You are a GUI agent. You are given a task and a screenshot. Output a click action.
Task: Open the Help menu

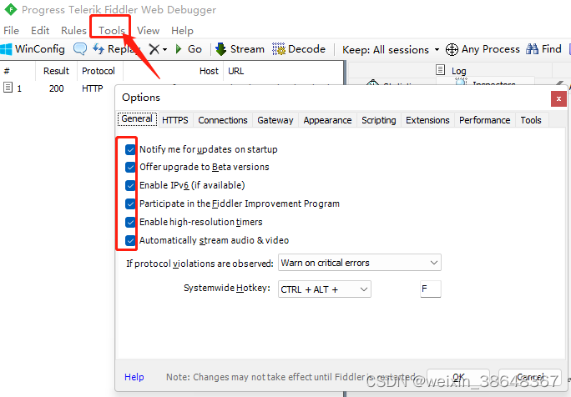tap(182, 31)
